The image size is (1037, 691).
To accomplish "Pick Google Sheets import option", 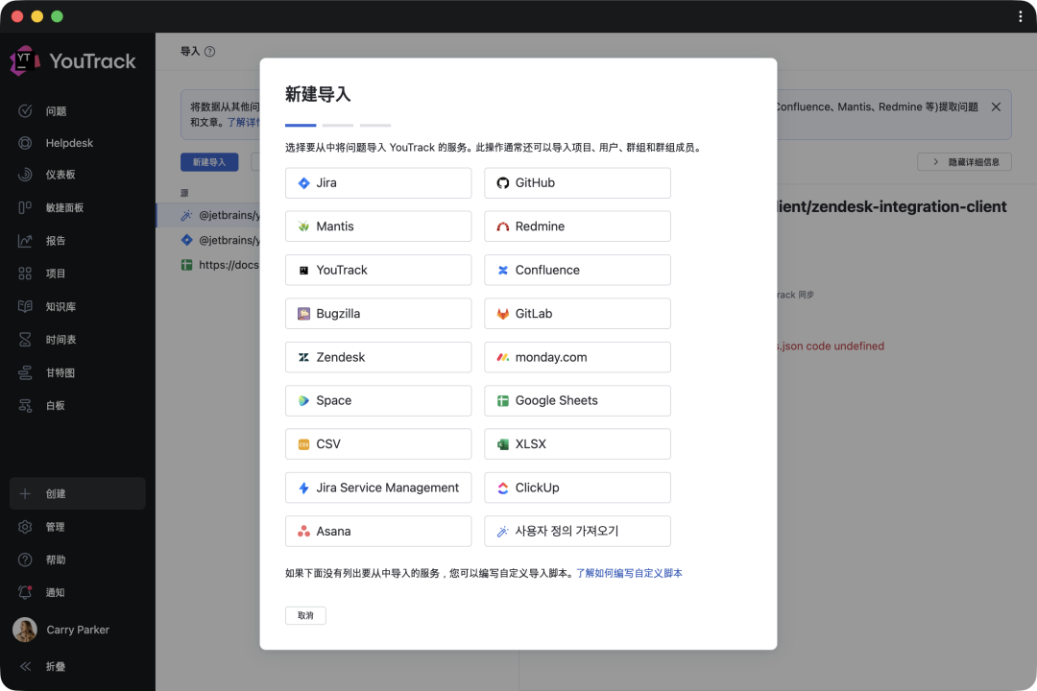I will [577, 401].
